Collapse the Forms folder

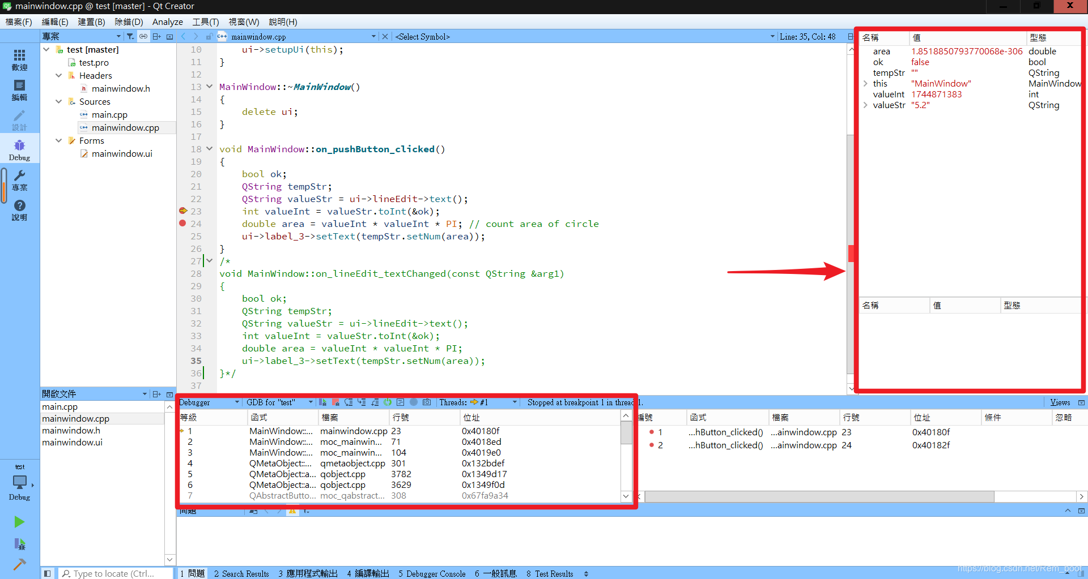point(58,140)
